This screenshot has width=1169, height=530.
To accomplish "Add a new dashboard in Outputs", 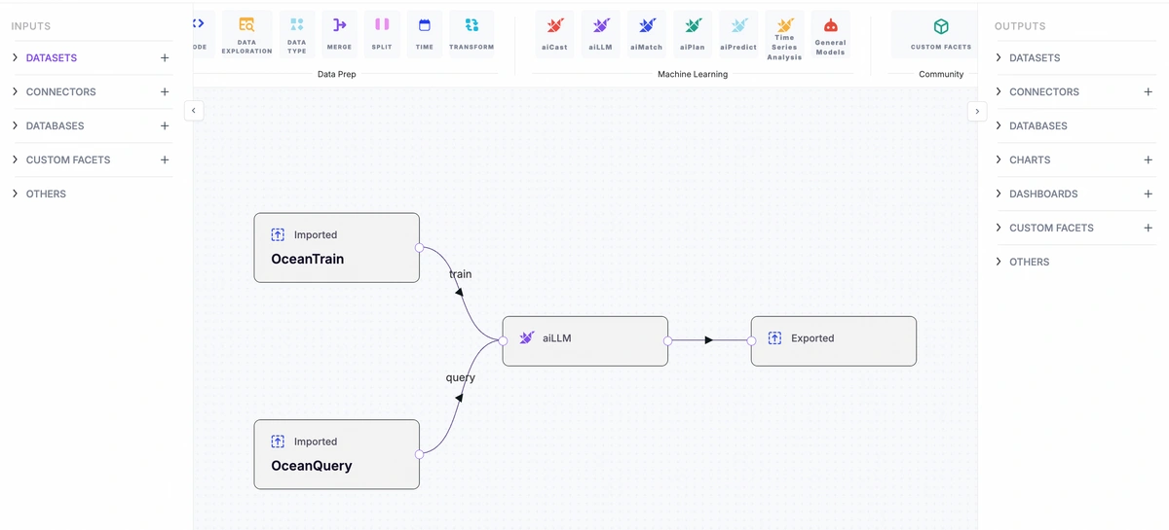I will (x=1149, y=194).
